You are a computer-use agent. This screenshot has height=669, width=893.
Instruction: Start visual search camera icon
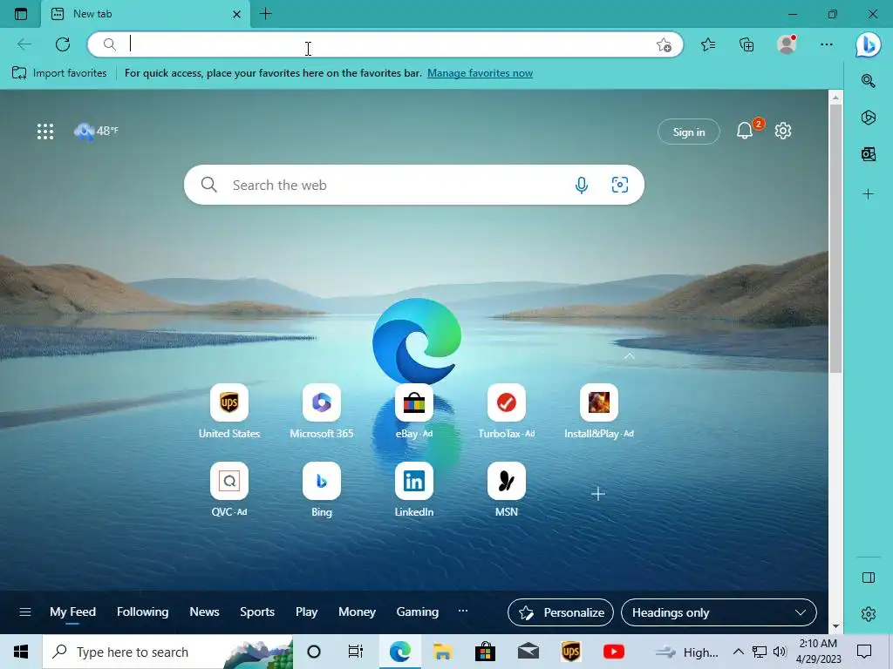[x=620, y=185]
